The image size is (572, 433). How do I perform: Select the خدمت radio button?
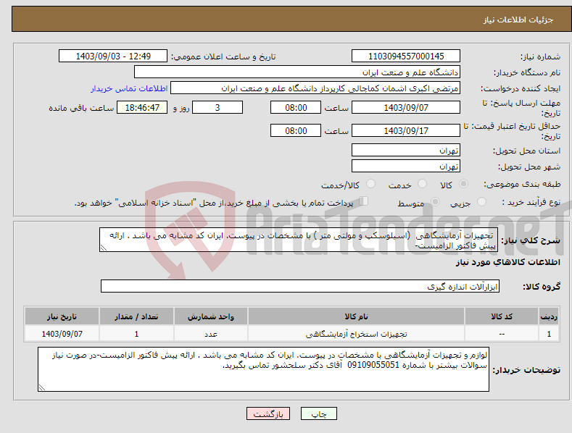tap(422, 184)
